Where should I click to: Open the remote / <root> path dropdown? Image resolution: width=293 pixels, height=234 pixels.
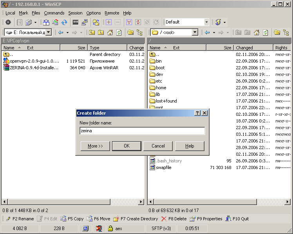click(x=195, y=32)
